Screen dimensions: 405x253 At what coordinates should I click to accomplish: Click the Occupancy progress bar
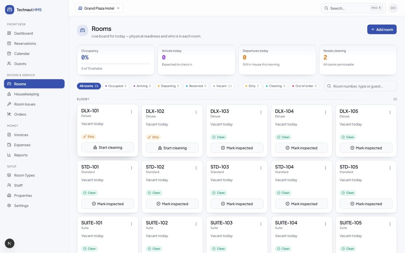click(116, 63)
